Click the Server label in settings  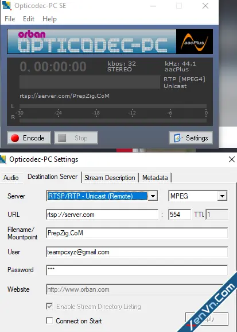(x=16, y=196)
